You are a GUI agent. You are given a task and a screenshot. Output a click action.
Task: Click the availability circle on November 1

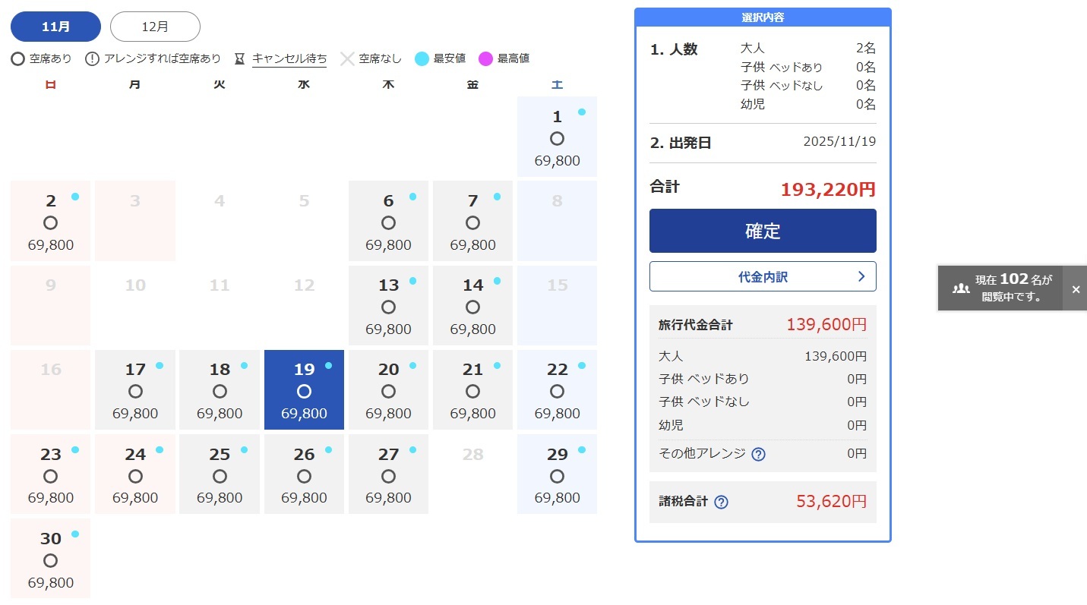557,139
